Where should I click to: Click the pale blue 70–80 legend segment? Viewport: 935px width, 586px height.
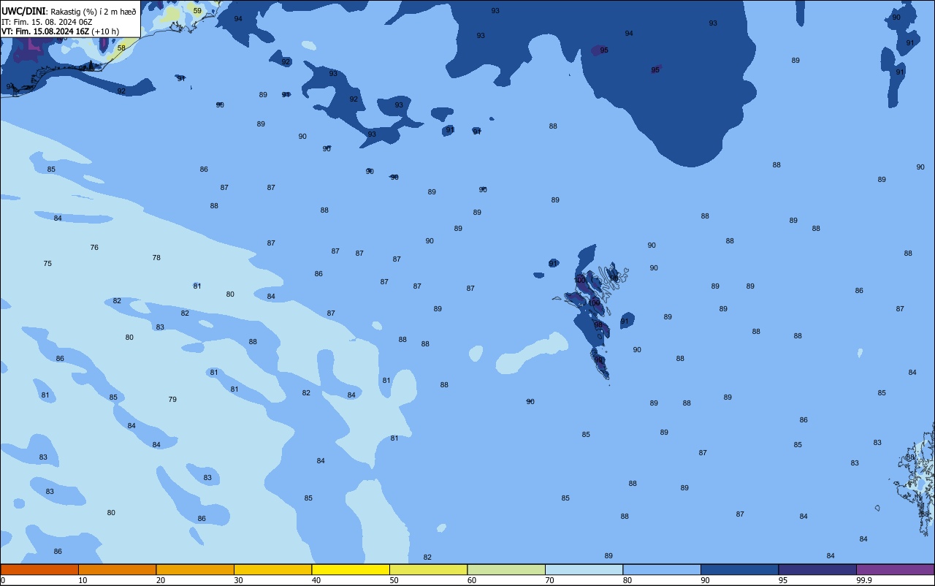pyautogui.click(x=584, y=569)
